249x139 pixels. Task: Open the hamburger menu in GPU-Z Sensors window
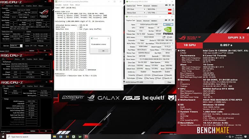[x=173, y=5]
